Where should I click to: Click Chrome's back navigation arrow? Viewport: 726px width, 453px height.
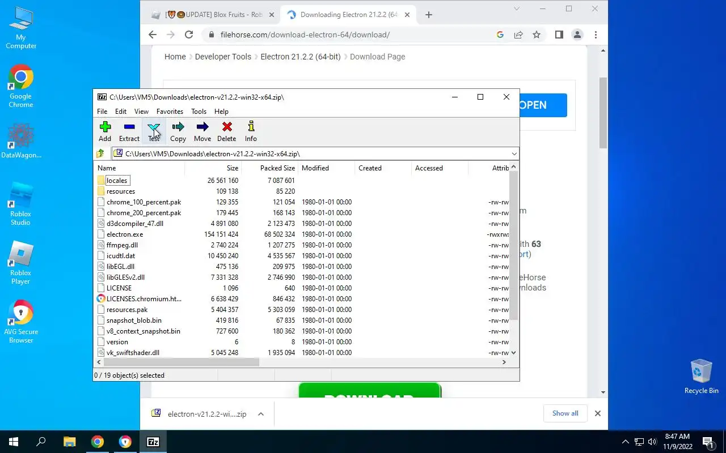(x=153, y=35)
